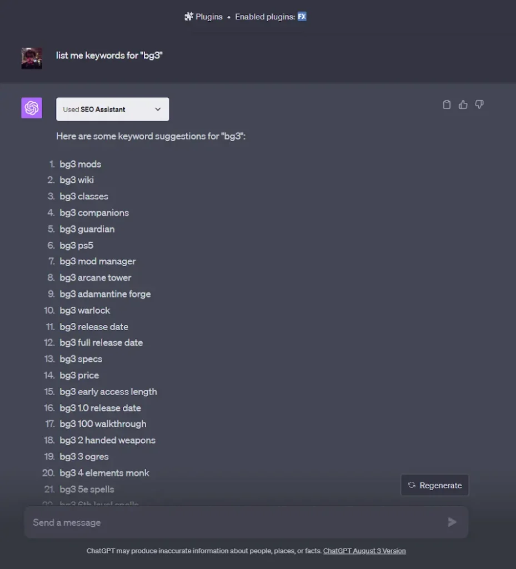Viewport: 516px width, 569px height.
Task: Click the Plugins puzzle piece icon
Action: (x=188, y=16)
